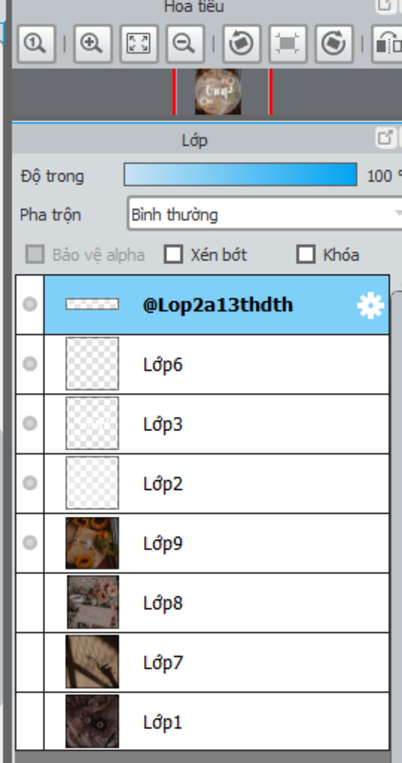The image size is (402, 763).
Task: Check the Khóa lock checkbox
Action: click(306, 254)
